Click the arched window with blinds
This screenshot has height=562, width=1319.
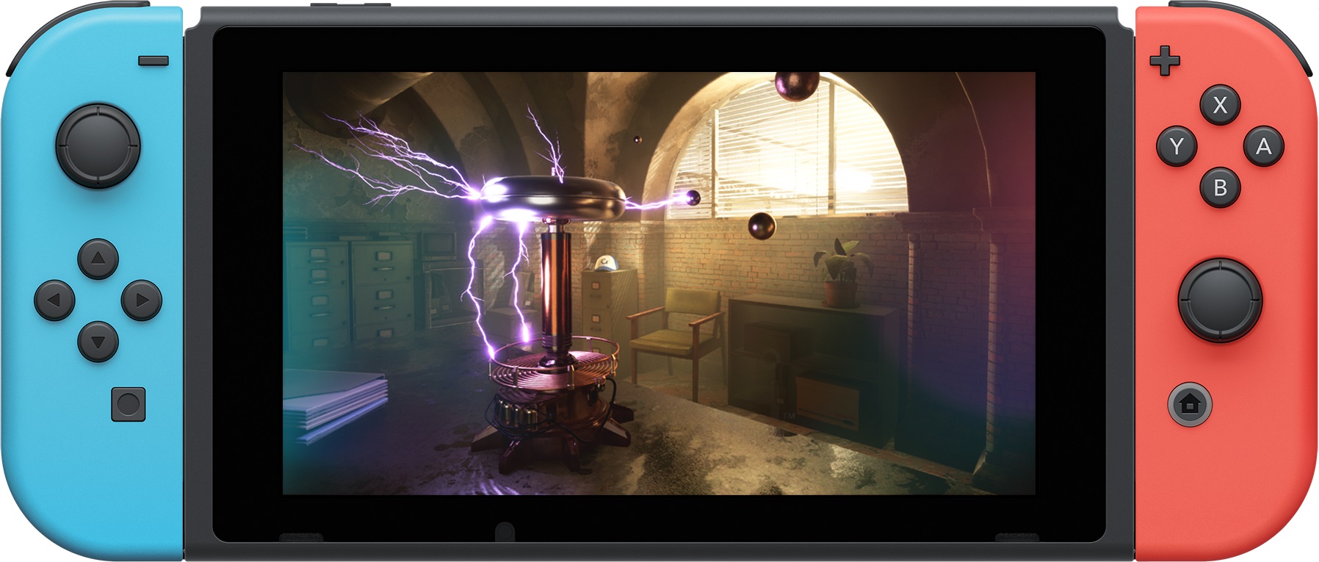pos(787,151)
